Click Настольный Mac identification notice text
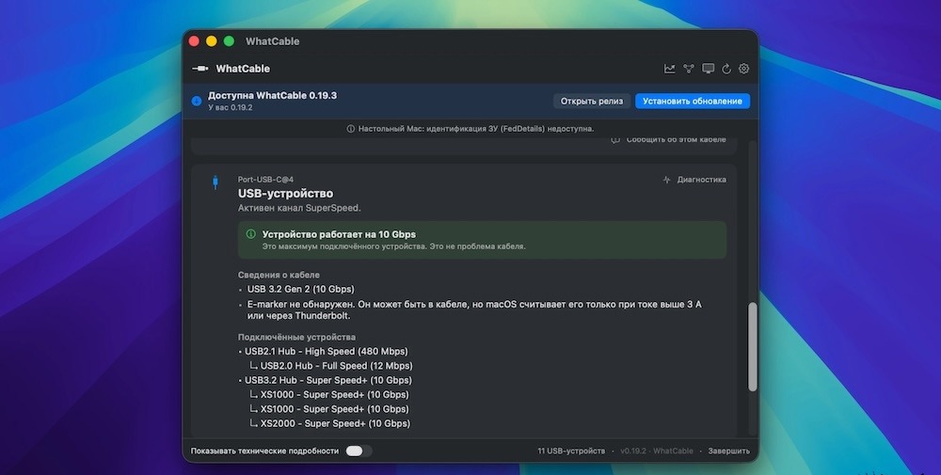The height and width of the screenshot is (475, 941). point(476,128)
